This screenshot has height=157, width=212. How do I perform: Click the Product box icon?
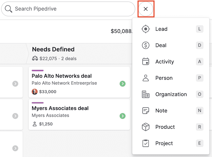[146, 127]
